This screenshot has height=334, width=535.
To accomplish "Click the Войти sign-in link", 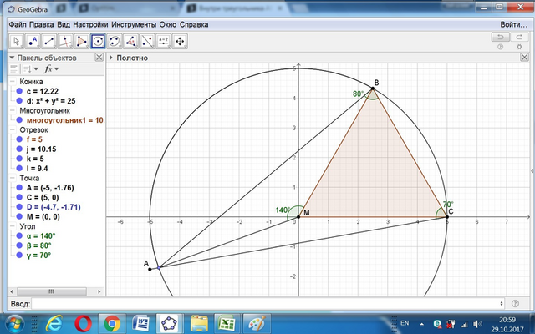I will 514,24.
